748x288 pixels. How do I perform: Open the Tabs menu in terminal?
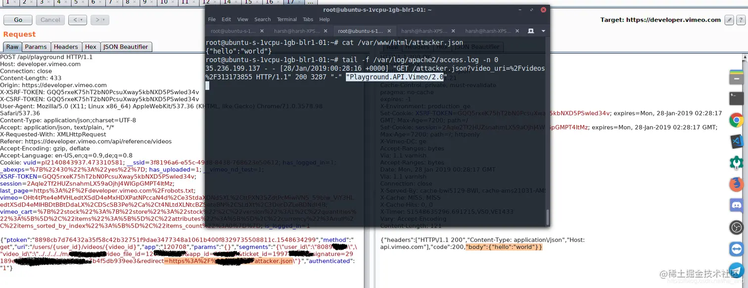tap(308, 19)
